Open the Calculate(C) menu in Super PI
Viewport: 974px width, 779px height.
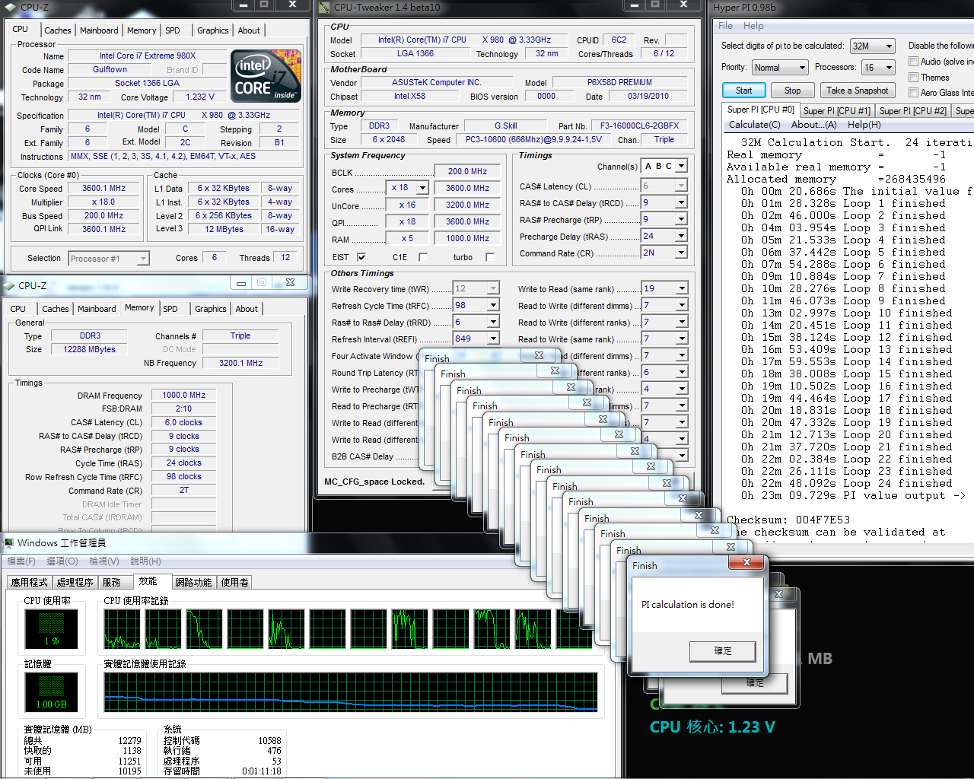[754, 125]
